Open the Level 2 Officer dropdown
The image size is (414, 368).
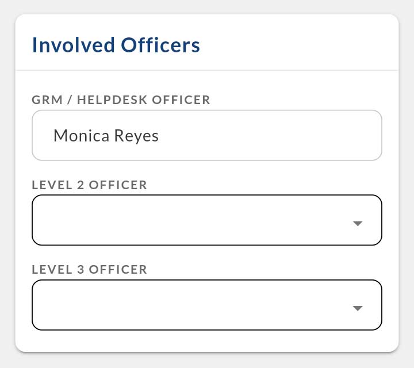[207, 220]
